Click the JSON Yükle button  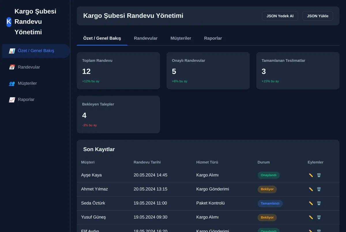click(318, 16)
